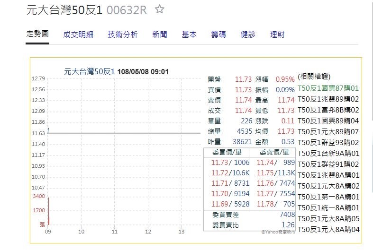The width and height of the screenshot is (373, 250).
Task: Click the bid row 11.72/10.6K
Action: pyautogui.click(x=230, y=173)
